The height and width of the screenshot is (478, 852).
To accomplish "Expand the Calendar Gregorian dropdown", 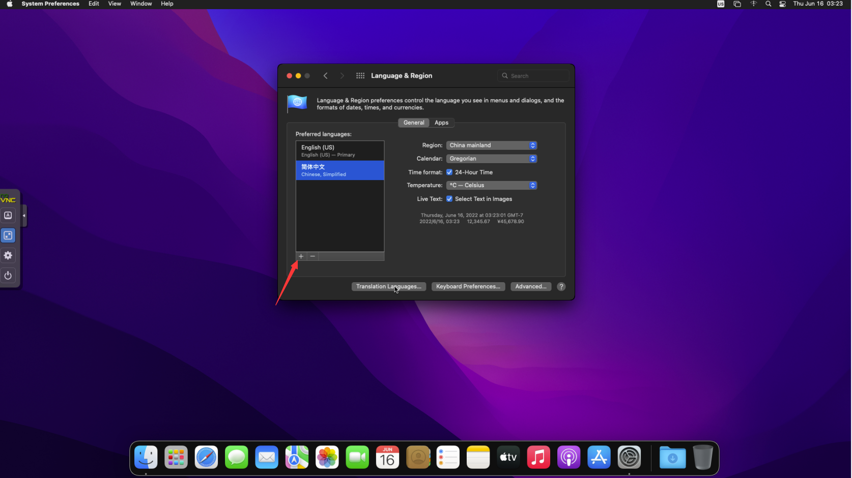I will point(492,159).
